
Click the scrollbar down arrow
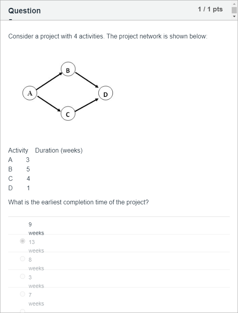(234, 16)
